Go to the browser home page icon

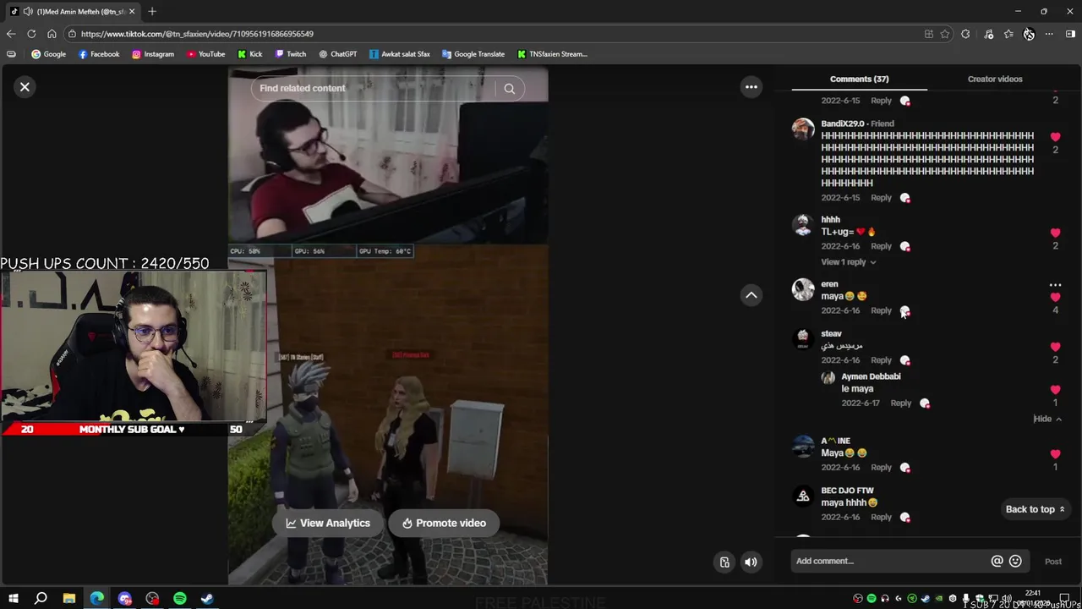(x=52, y=34)
